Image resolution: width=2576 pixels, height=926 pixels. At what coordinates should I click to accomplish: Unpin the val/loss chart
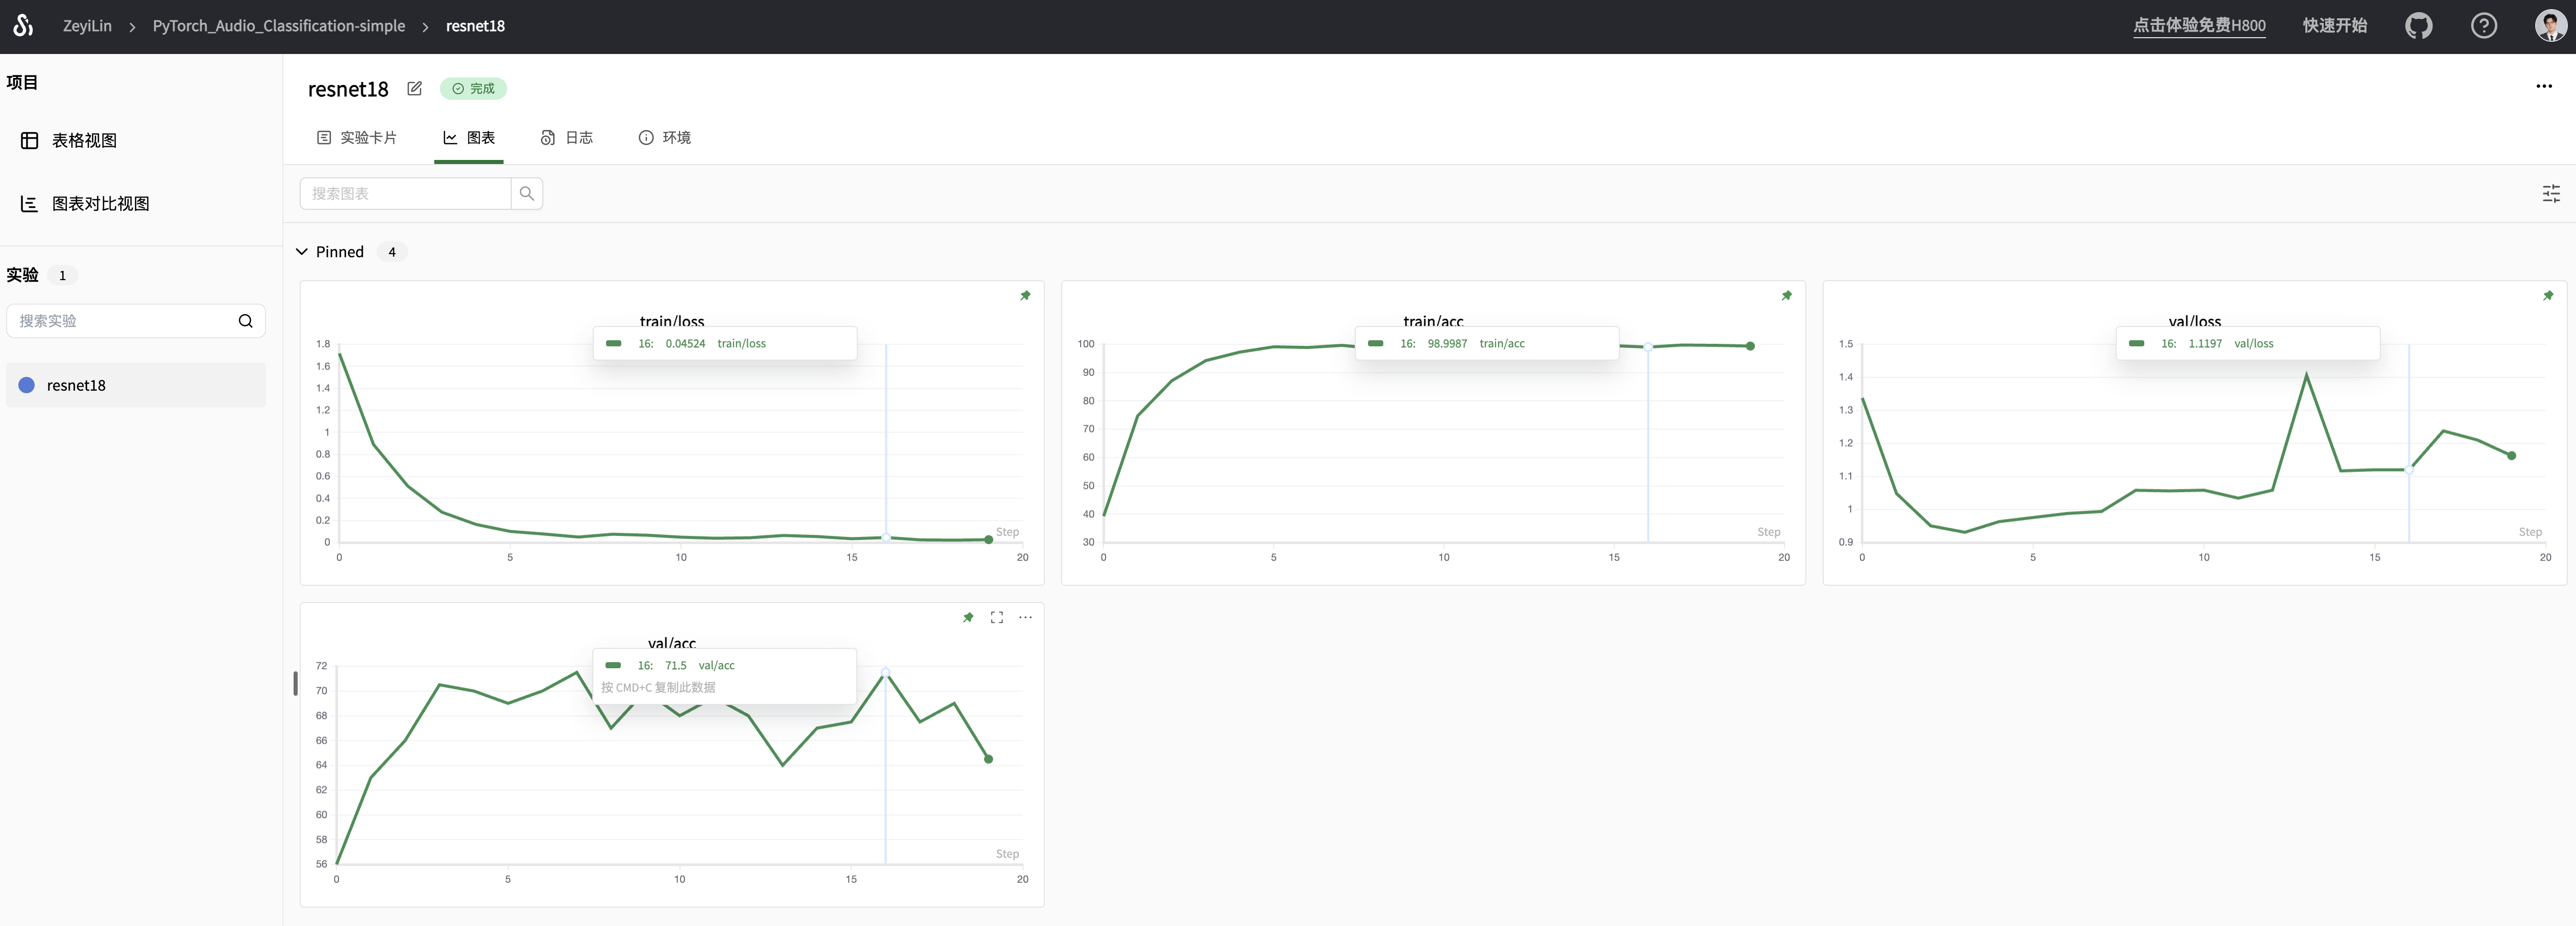tap(2548, 296)
